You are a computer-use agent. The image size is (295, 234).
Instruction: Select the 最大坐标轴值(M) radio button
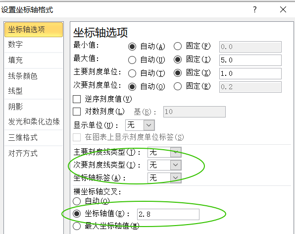[x=77, y=226]
